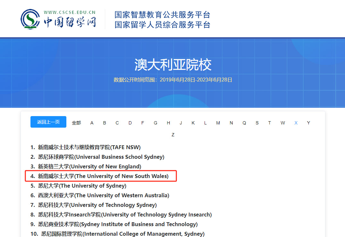Click the 数据公开时间范围 date range text
Image resolution: width=345 pixels, height=237 pixels.
click(173, 80)
